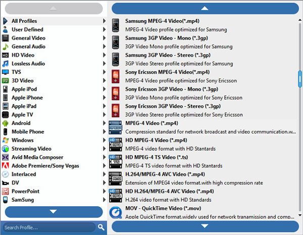Open the User Defined category
Image resolution: width=303 pixels, height=235 pixels.
(54, 29)
